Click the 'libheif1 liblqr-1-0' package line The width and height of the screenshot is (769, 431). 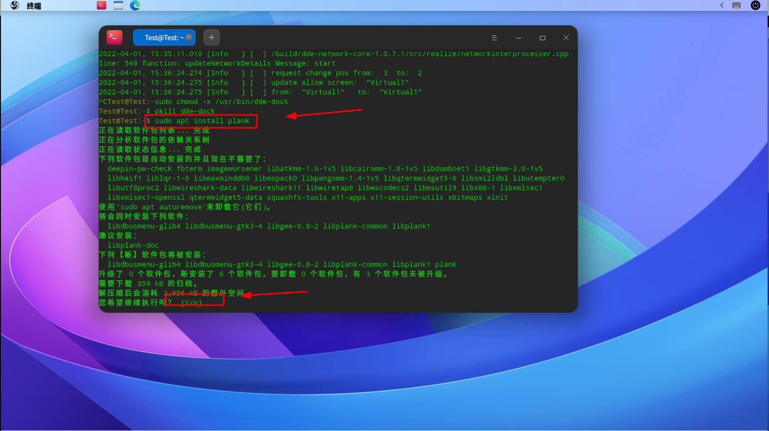pyautogui.click(x=336, y=178)
